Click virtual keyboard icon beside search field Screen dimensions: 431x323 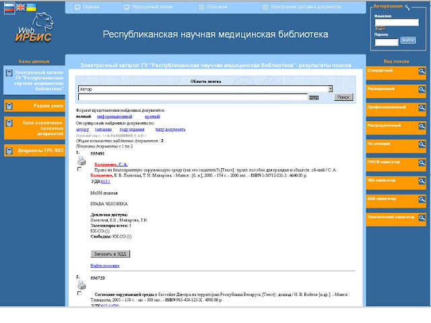[x=314, y=98]
